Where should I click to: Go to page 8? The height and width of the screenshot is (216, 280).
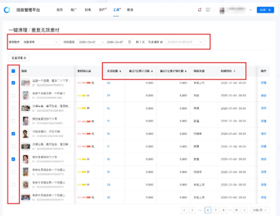click(224, 210)
